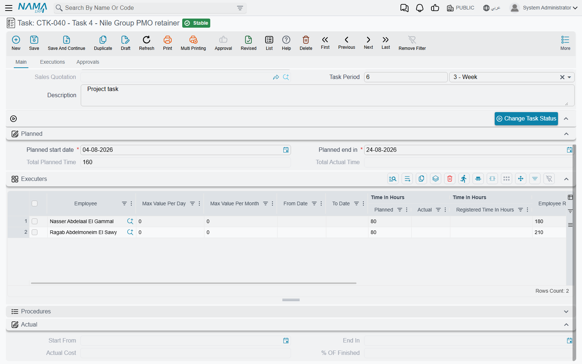The height and width of the screenshot is (364, 582).
Task: Click the copy rows icon in Executers toolbar
Action: click(x=421, y=179)
